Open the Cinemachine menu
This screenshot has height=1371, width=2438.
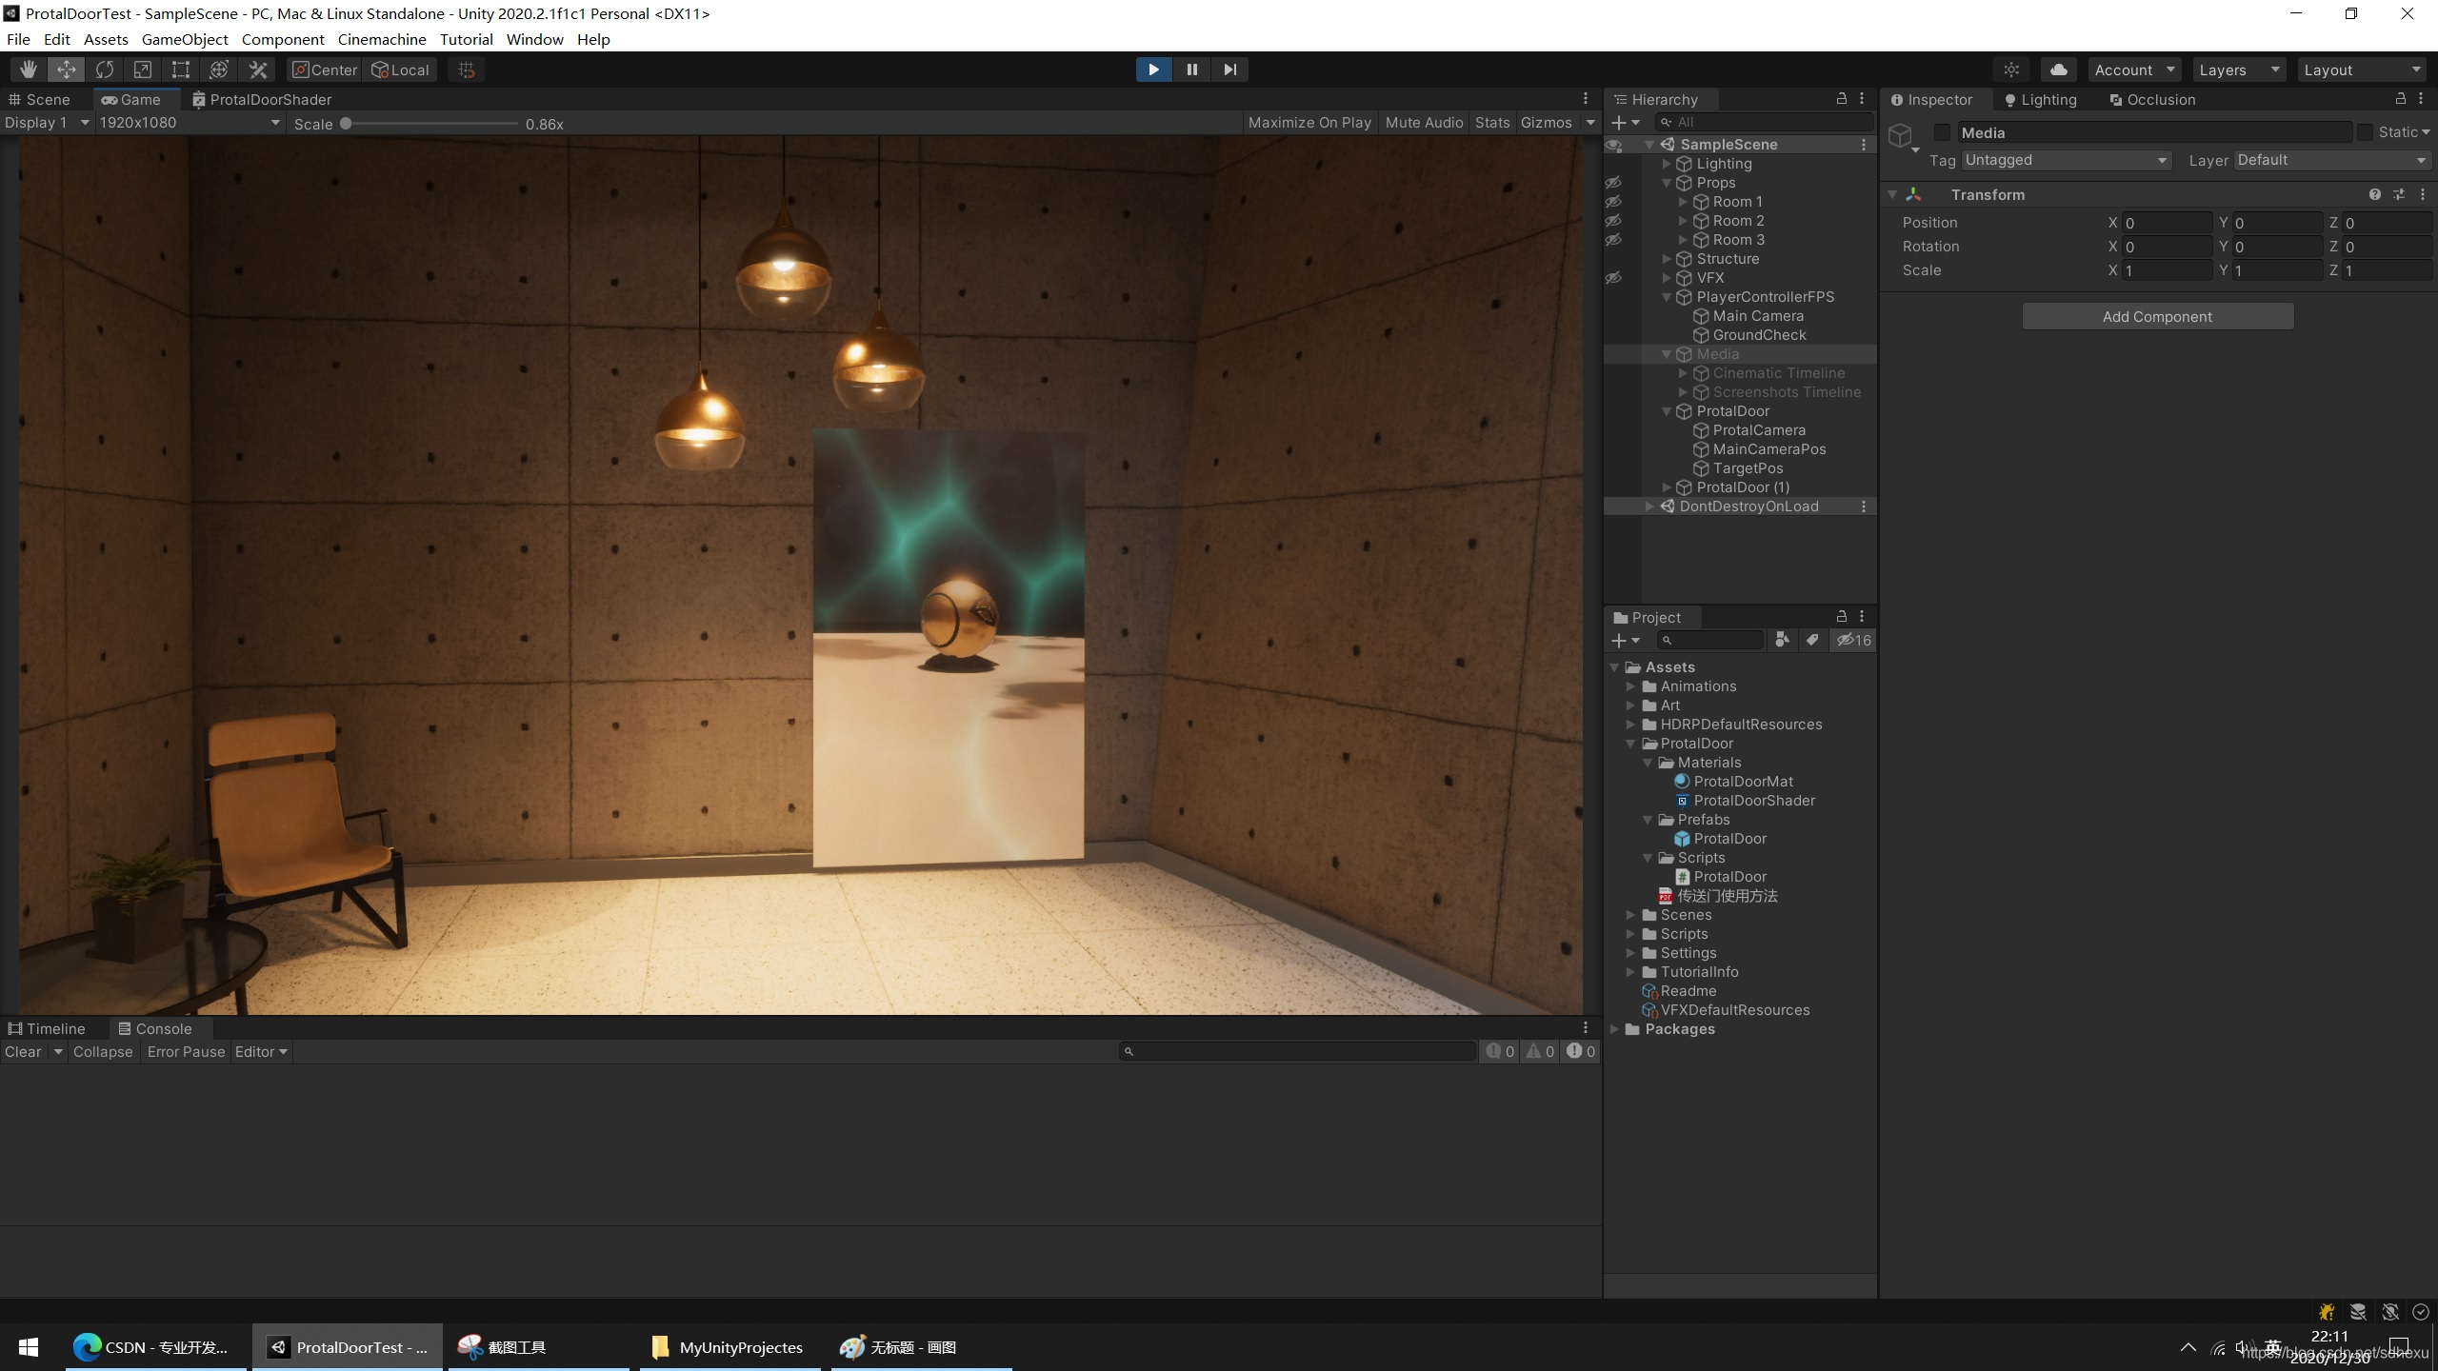click(x=381, y=39)
